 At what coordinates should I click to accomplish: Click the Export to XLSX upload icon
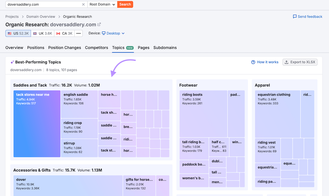pyautogui.click(x=286, y=62)
